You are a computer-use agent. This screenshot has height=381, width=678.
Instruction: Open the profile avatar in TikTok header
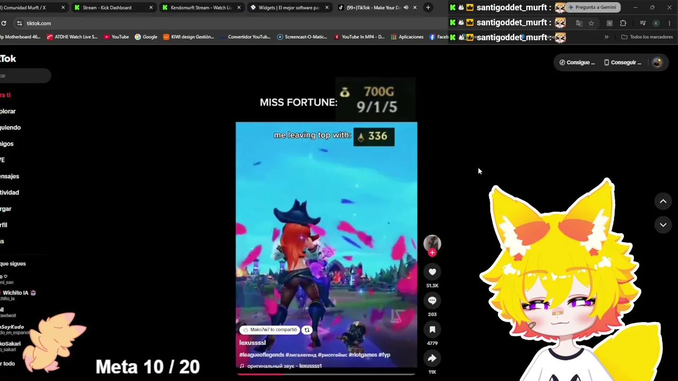pos(657,62)
